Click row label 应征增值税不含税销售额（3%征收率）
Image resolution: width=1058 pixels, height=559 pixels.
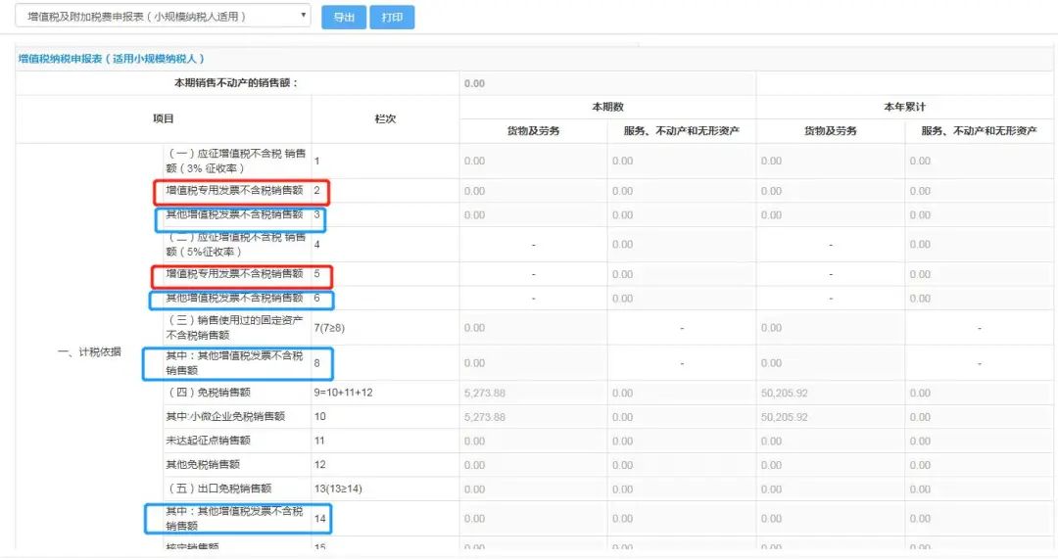235,161
